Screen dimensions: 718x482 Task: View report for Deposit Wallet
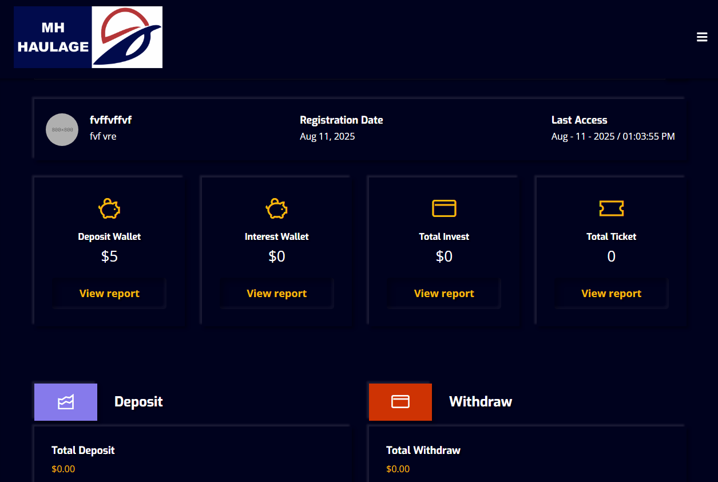(x=109, y=294)
